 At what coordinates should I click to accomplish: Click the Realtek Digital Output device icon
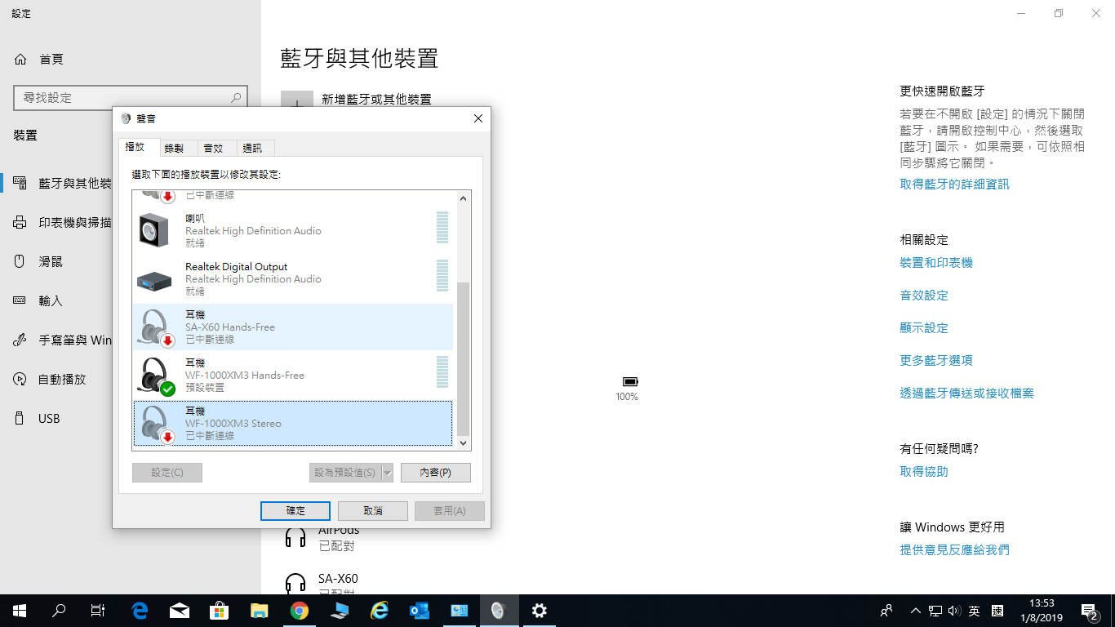point(153,280)
